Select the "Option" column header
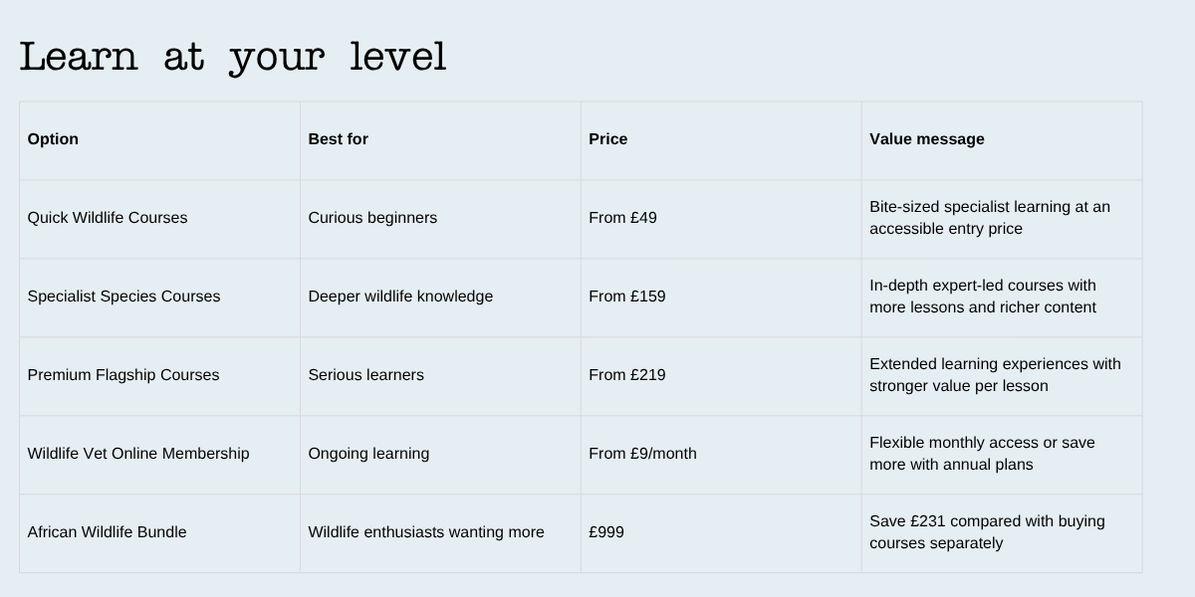This screenshot has height=597, width=1195. click(x=53, y=139)
